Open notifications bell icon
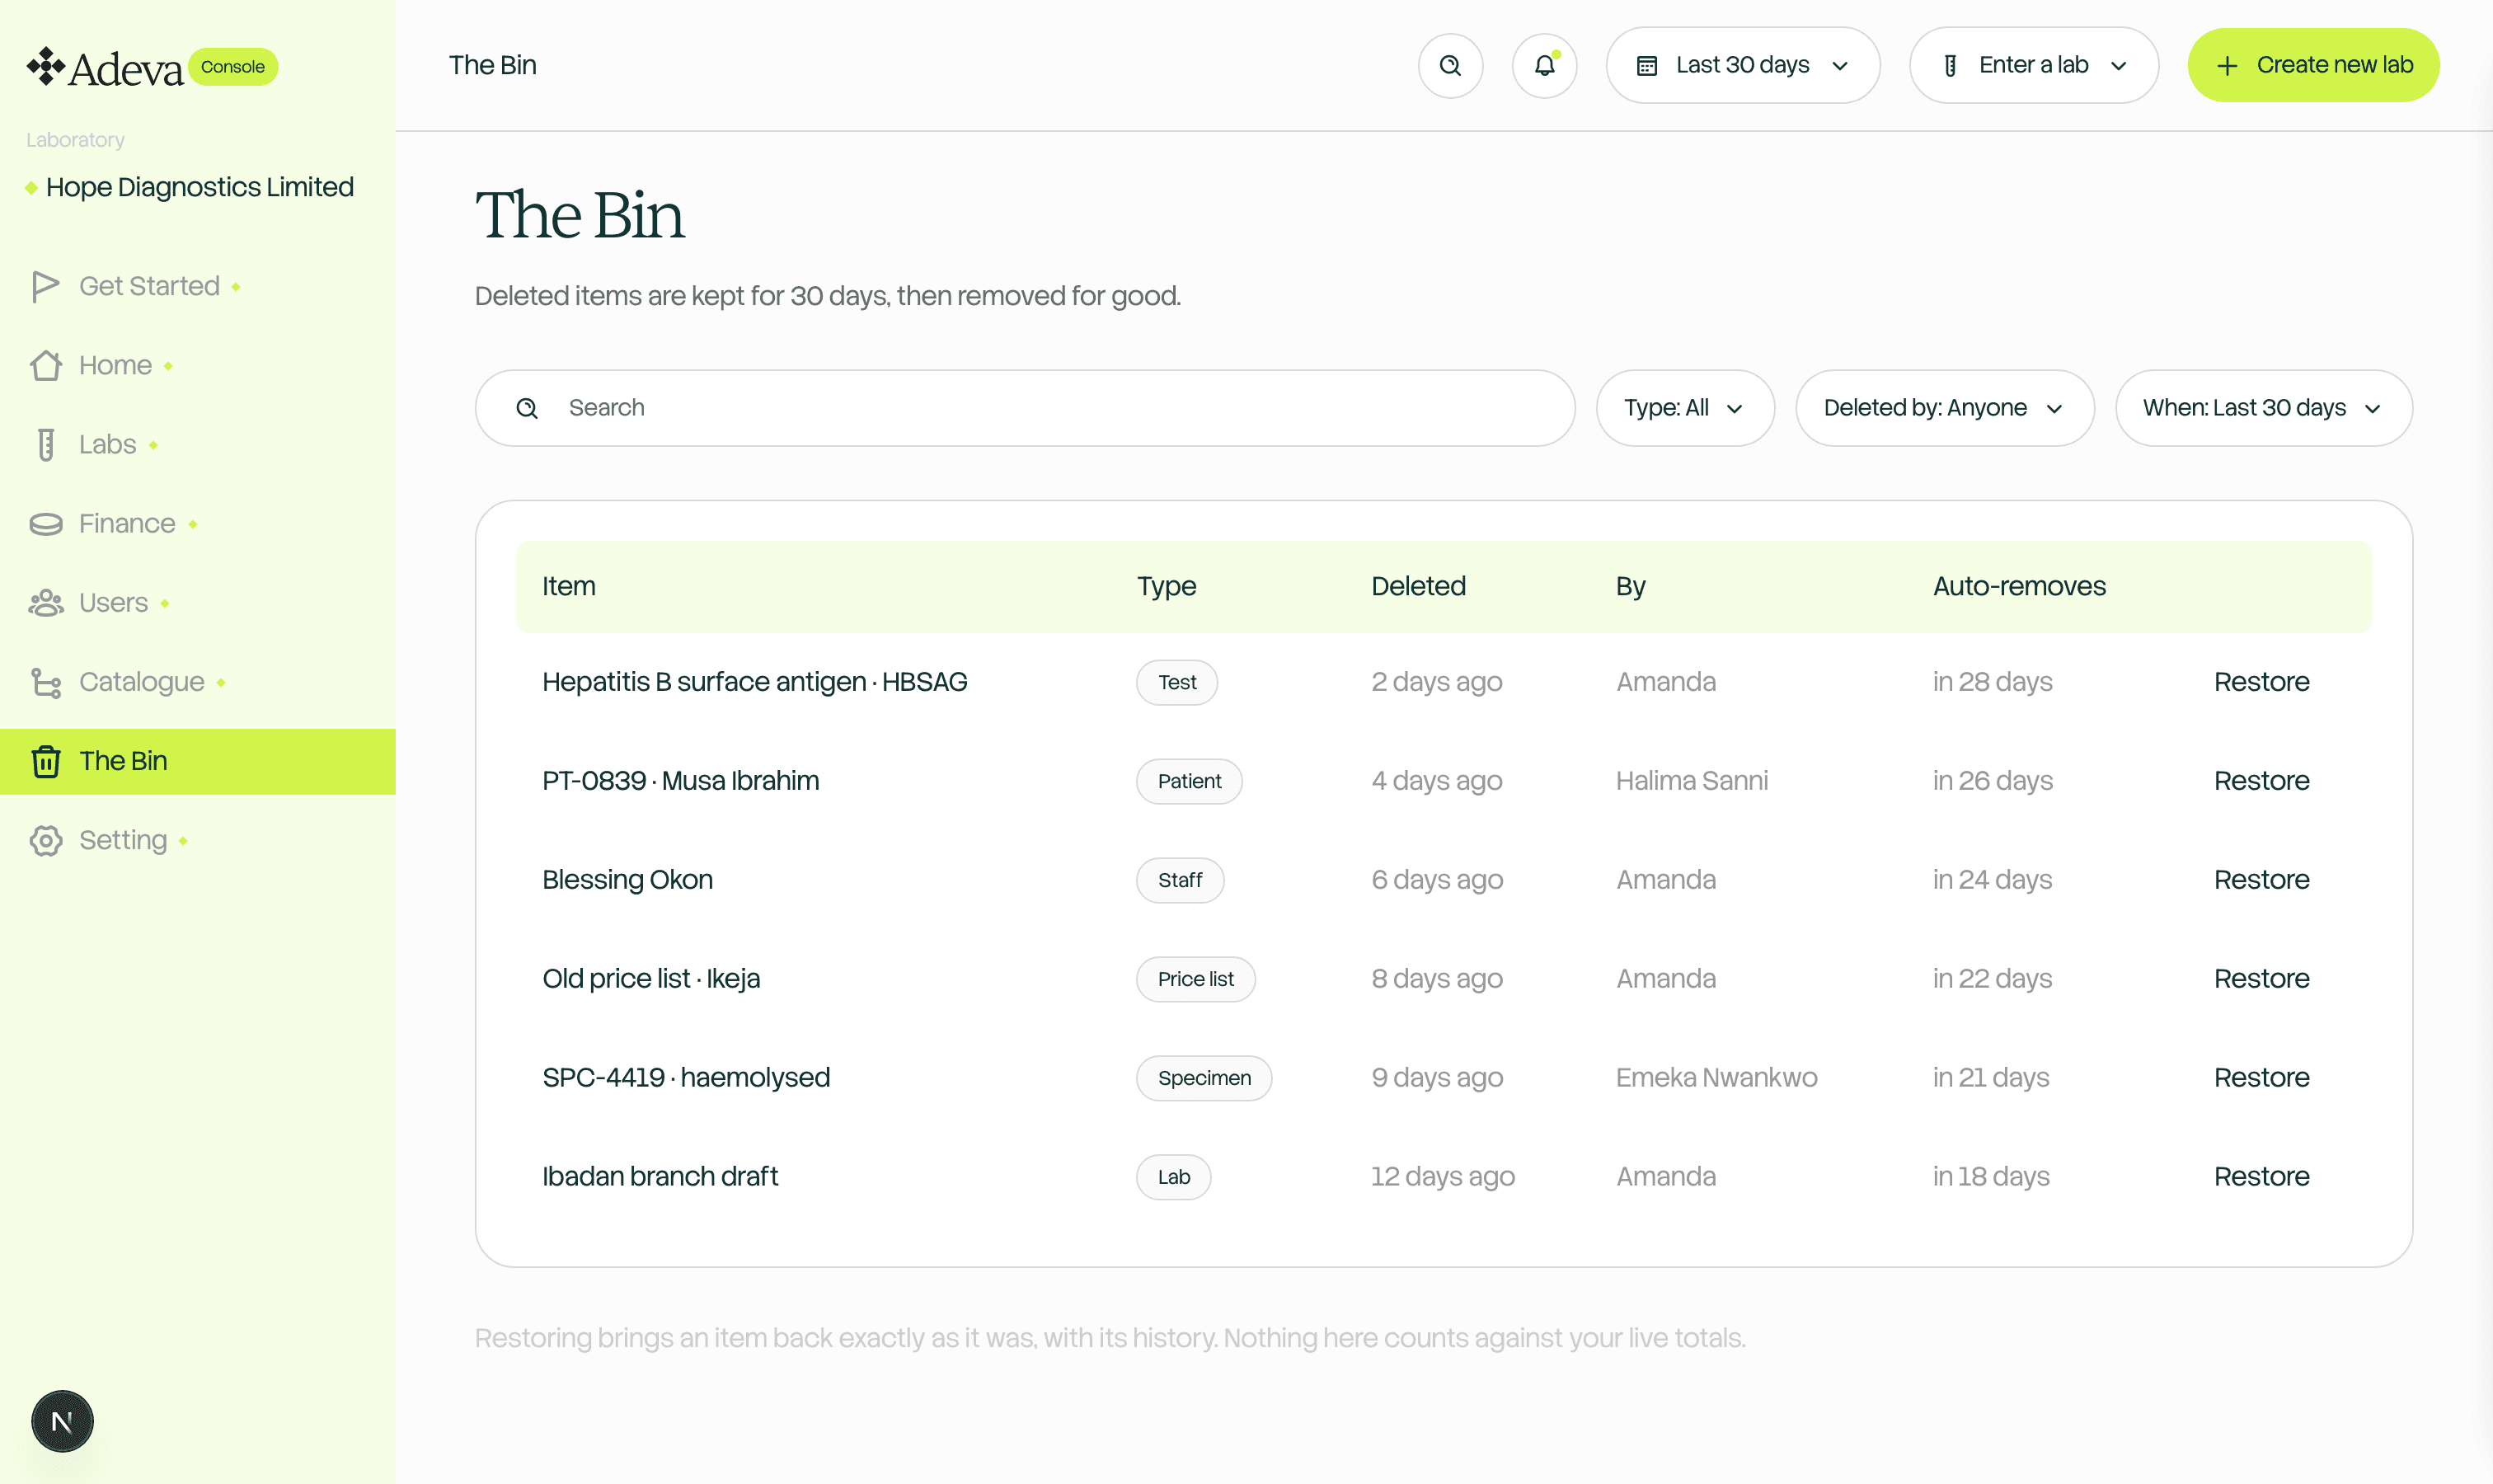 [1544, 66]
